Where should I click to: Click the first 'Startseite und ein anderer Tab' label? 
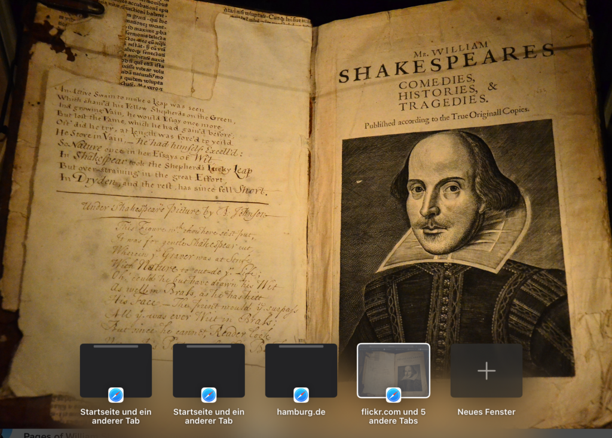(116, 416)
